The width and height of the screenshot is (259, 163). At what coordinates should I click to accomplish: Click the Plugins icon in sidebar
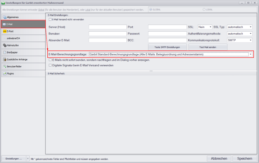tap(4, 73)
